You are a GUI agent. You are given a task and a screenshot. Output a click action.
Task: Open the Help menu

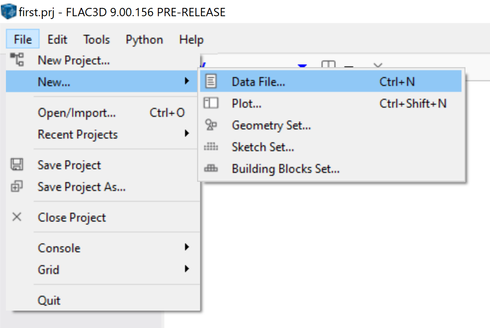pyautogui.click(x=191, y=40)
